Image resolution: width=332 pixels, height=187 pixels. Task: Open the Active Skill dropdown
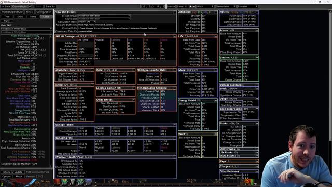(104, 19)
